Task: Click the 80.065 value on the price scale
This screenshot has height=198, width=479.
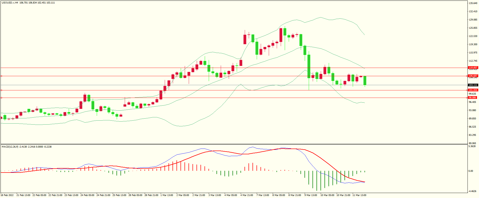Action: tap(472, 143)
